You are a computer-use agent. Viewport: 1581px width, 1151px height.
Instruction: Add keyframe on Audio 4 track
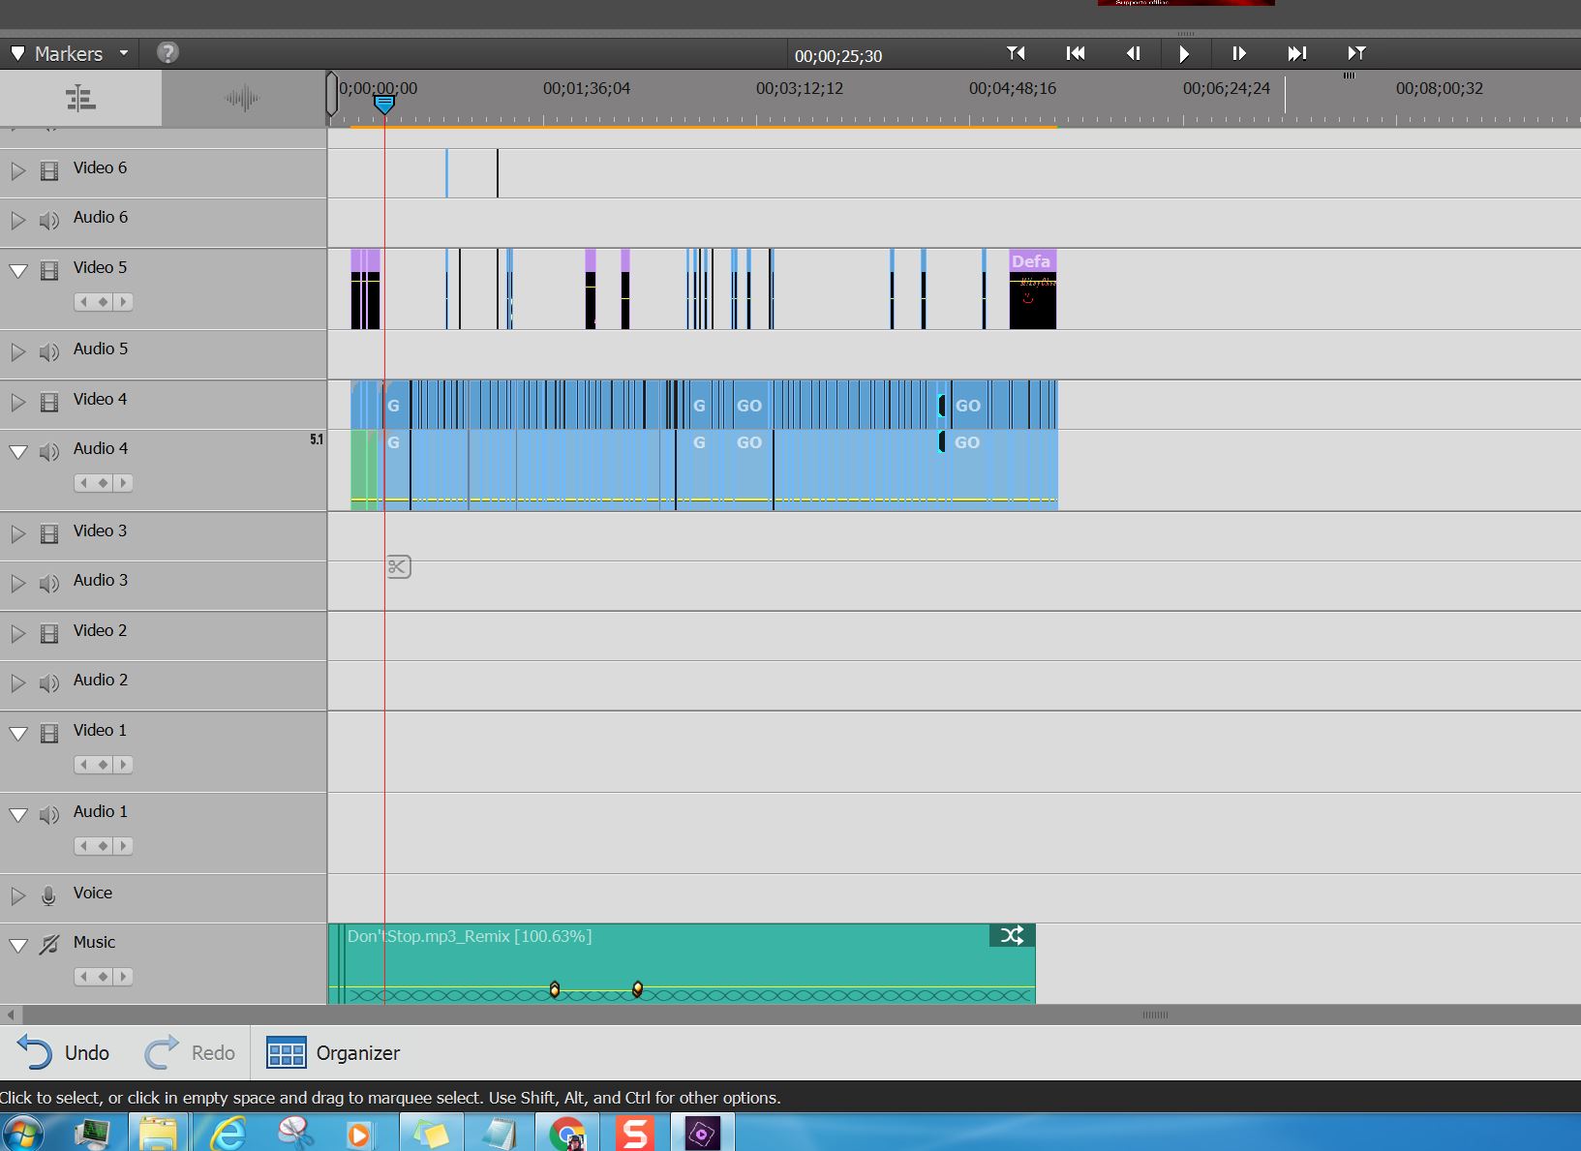tap(103, 483)
